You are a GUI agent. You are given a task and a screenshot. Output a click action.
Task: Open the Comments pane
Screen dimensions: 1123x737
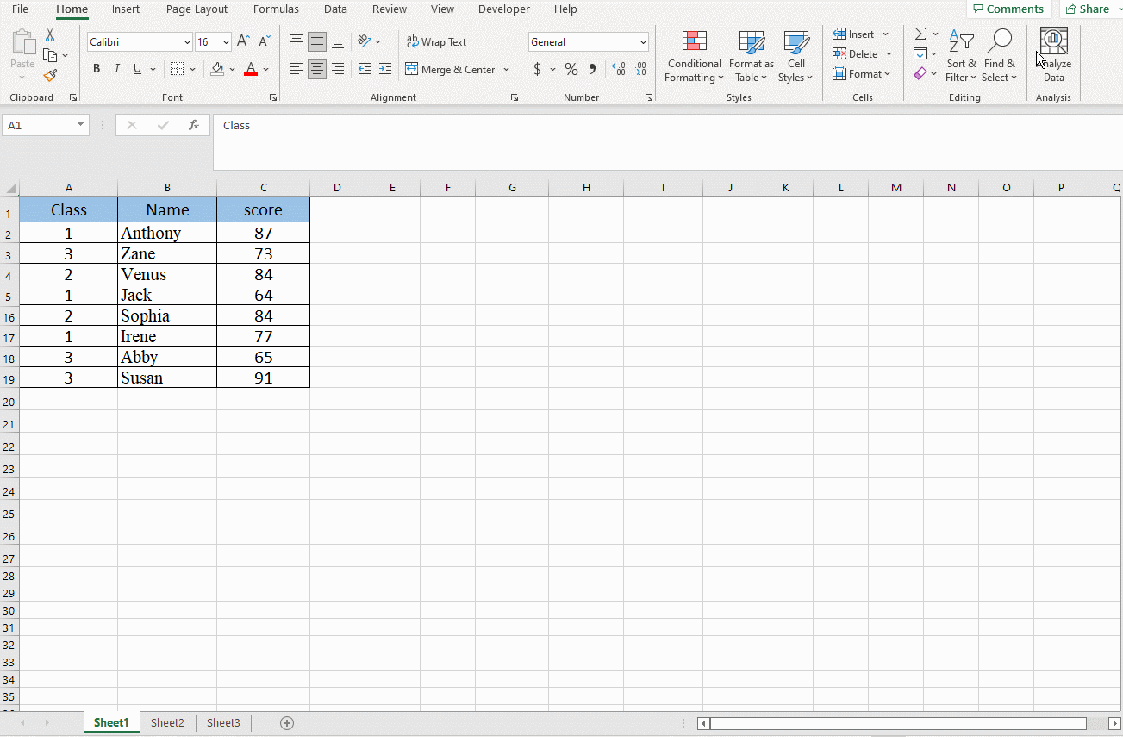coord(1008,9)
